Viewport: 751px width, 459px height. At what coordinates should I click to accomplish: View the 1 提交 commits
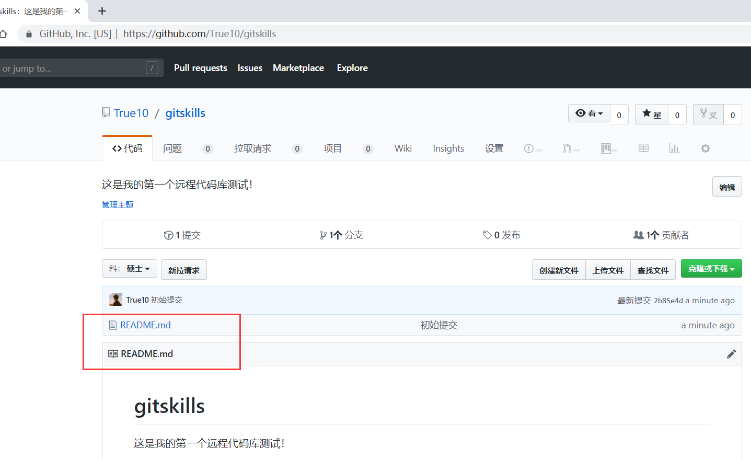point(182,235)
